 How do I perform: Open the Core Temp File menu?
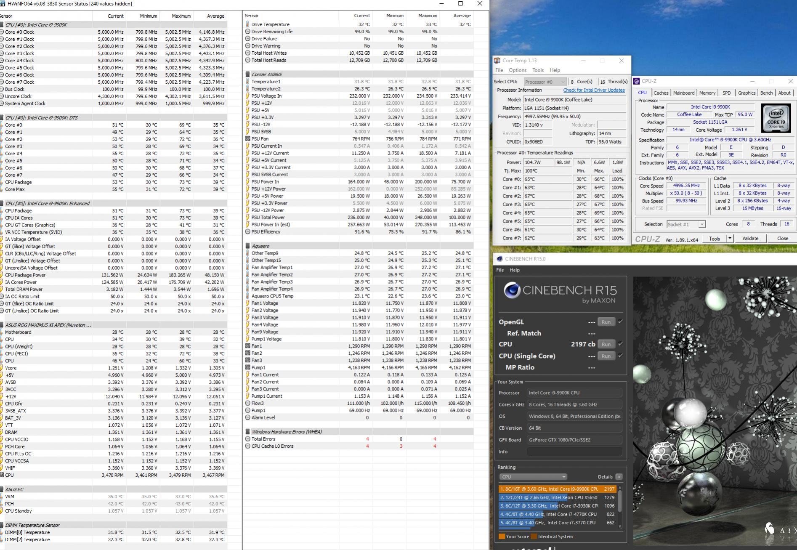(499, 70)
